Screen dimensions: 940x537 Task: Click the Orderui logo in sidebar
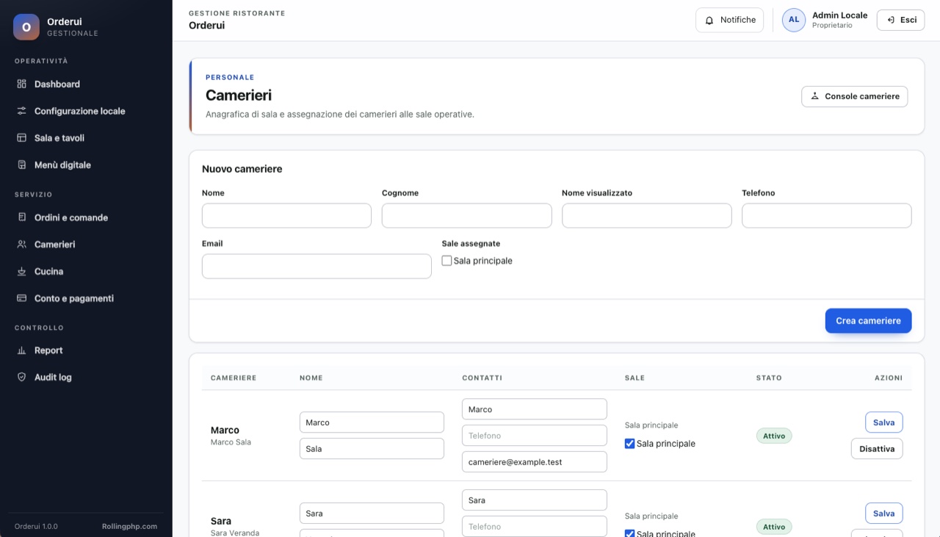[x=26, y=27]
